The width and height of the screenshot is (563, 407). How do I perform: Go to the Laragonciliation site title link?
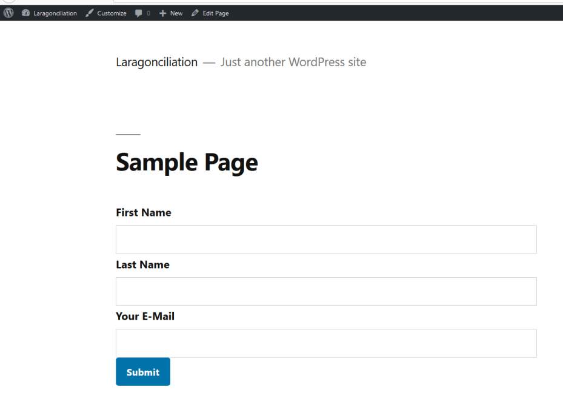tap(156, 62)
